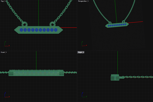Select the Right viewport title label
This screenshot has height=102, width=153.
(80, 52)
